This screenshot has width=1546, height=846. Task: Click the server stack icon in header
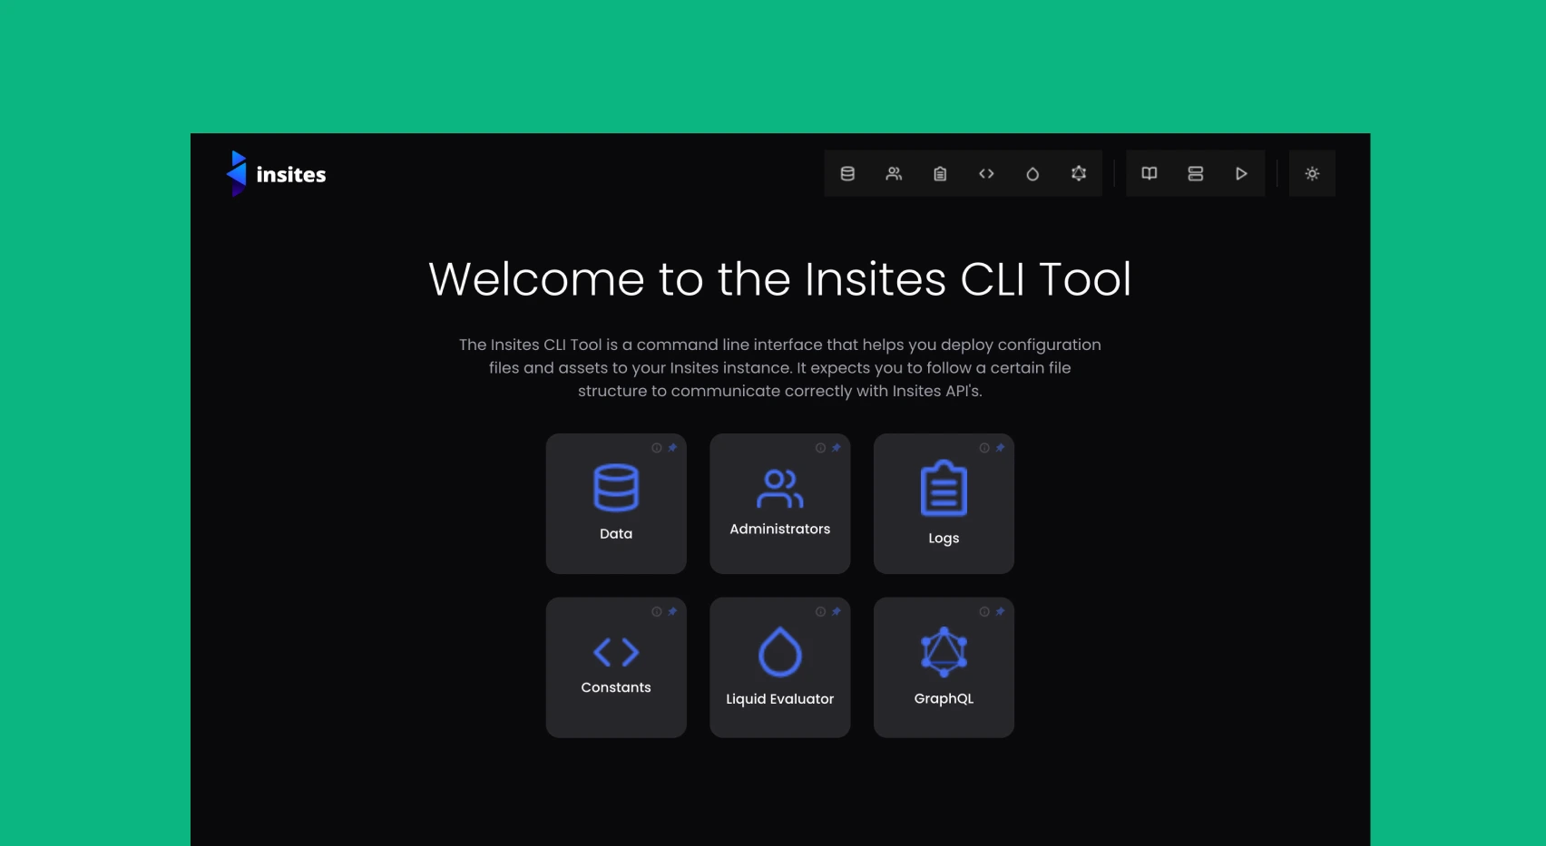pyautogui.click(x=1196, y=174)
